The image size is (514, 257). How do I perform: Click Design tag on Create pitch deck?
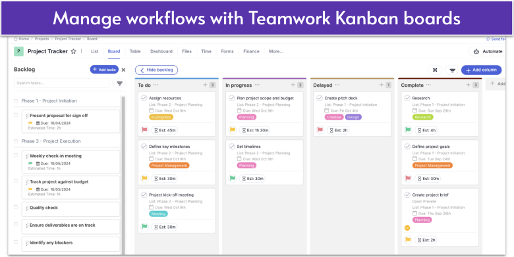[353, 117]
